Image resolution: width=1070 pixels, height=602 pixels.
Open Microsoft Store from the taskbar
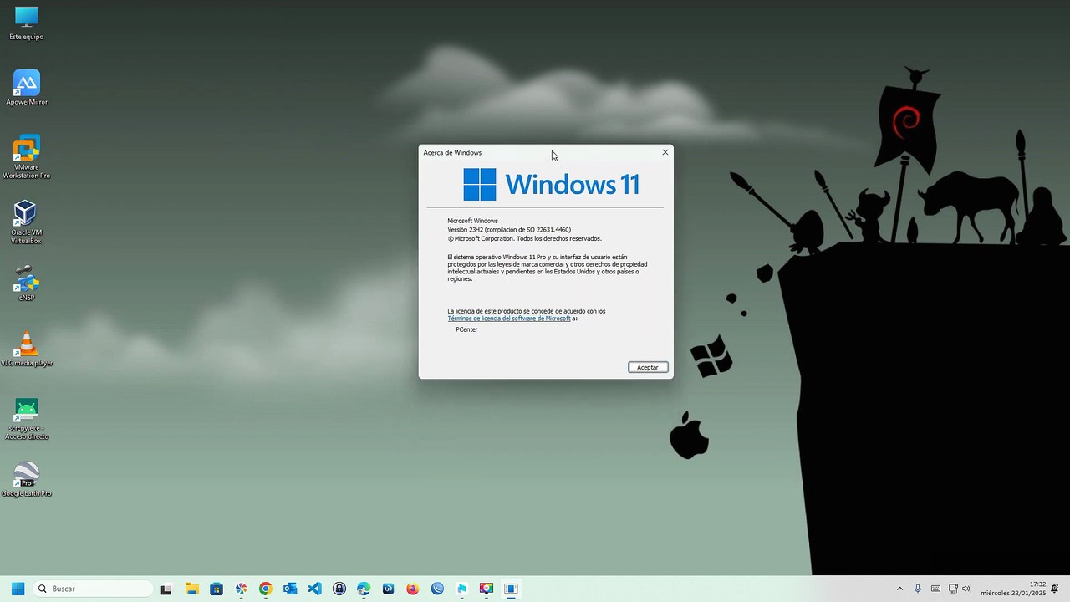pos(217,589)
